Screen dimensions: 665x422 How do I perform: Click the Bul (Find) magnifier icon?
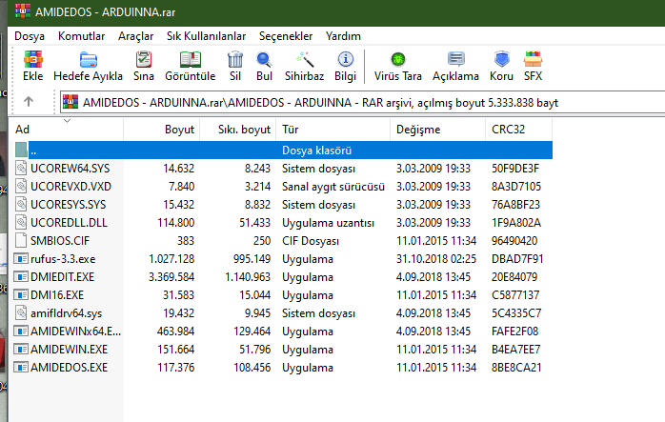pos(264,59)
